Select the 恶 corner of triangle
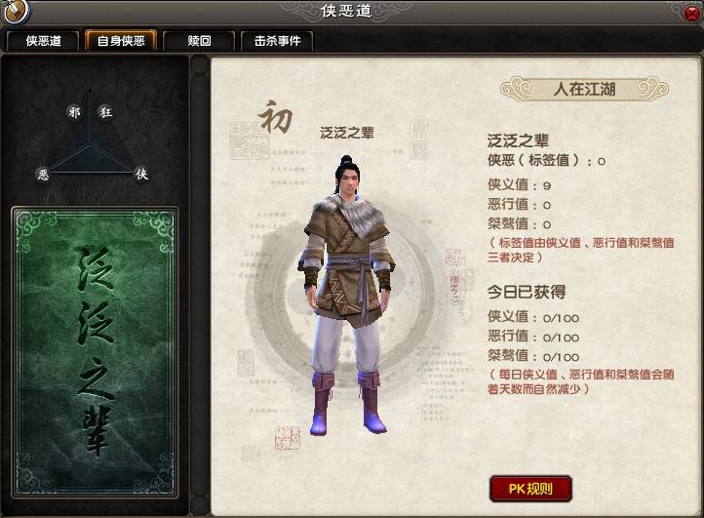This screenshot has height=518, width=704. (43, 174)
